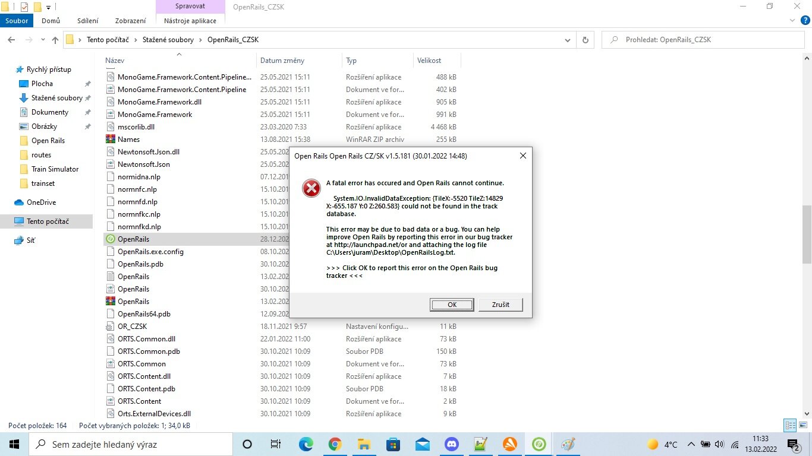This screenshot has height=456, width=812.
Task: Open the Windows Start menu
Action: [x=14, y=444]
